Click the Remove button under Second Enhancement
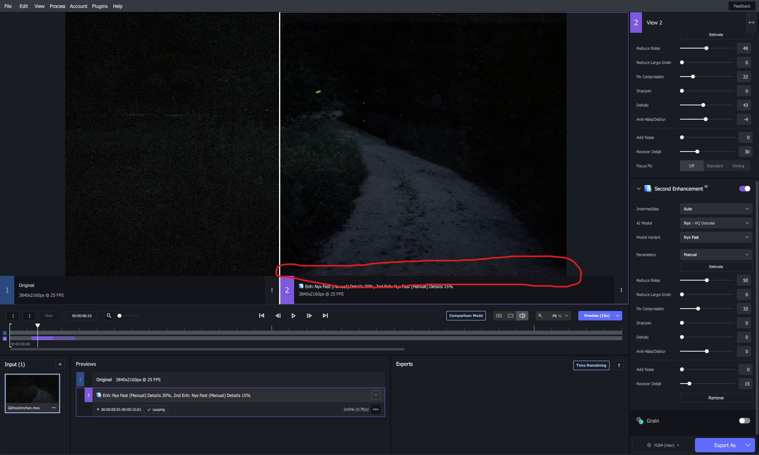The height and width of the screenshot is (455, 759). click(x=716, y=398)
